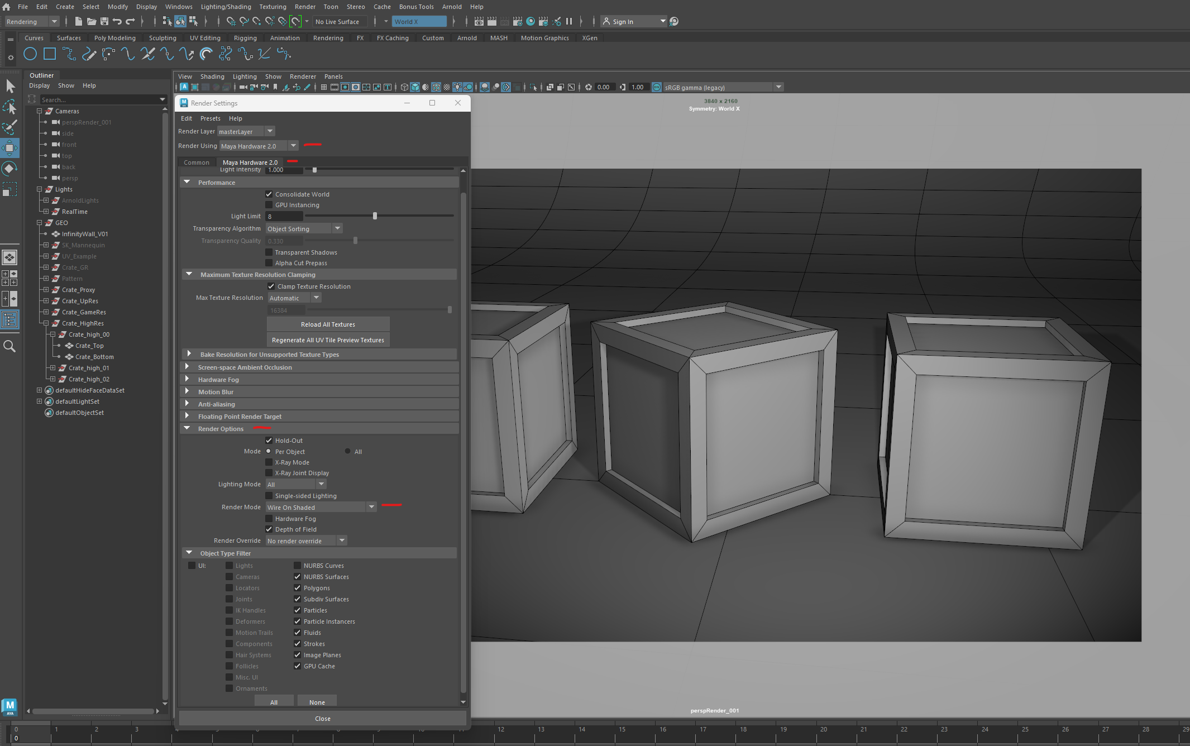Switch to the Common tab
The width and height of the screenshot is (1190, 746).
[197, 162]
